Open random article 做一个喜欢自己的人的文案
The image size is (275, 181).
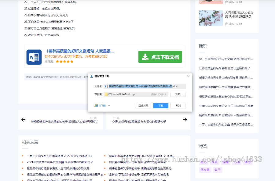coord(226,59)
